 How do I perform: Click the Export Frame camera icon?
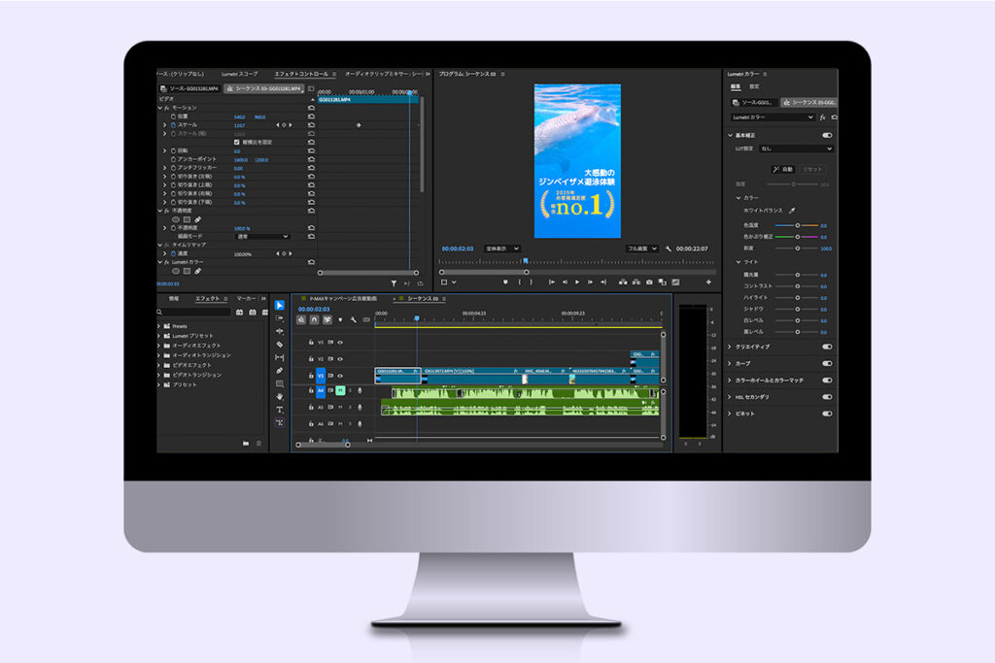pos(649,282)
